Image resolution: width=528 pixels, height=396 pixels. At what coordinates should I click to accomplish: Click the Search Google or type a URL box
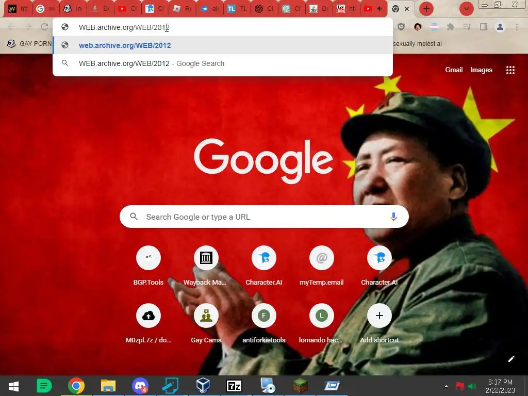pos(264,217)
